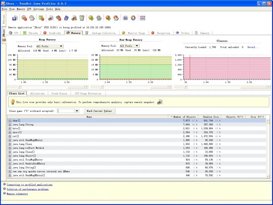This screenshot has width=273, height=205.
Task: Open Memory telemetry help link
Action: 17,194
